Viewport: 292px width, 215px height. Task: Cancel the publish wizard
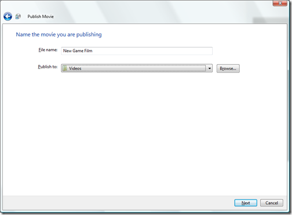tap(272, 203)
